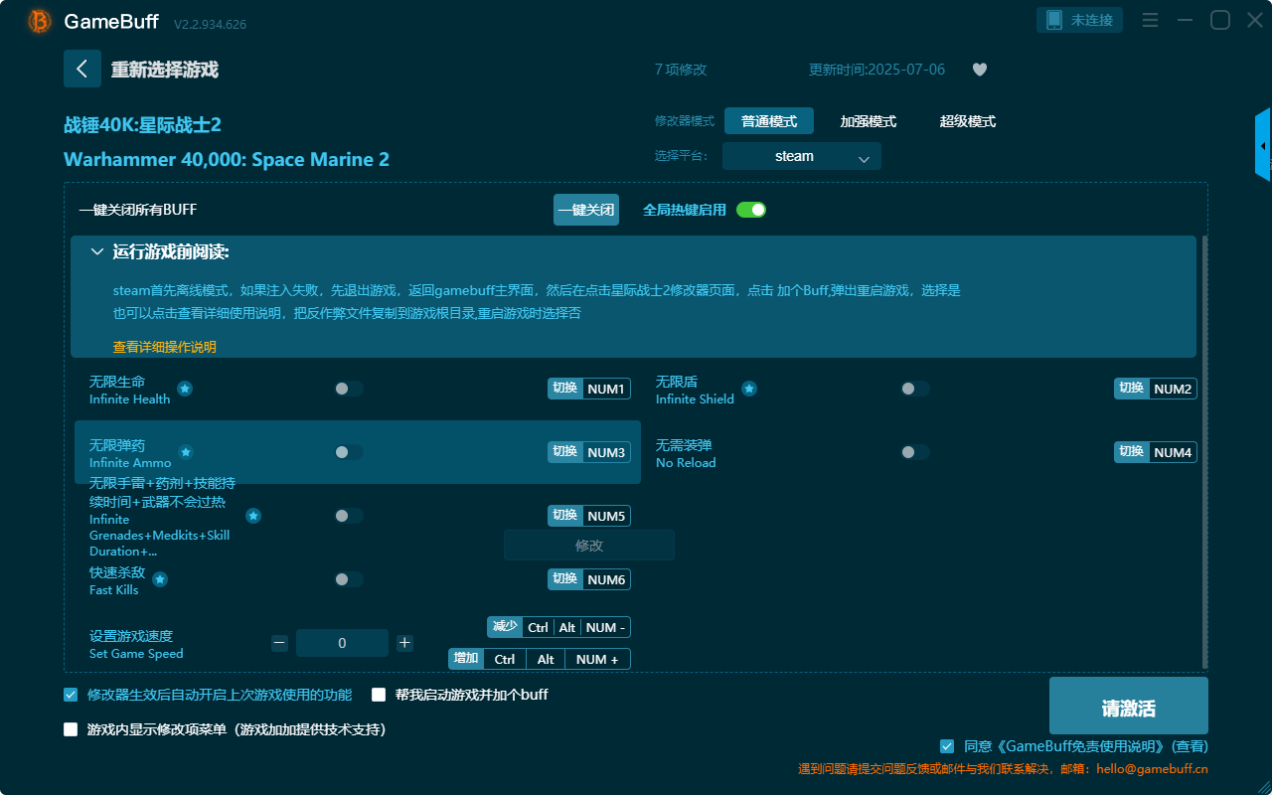Click the back arrow to reselect game
Viewport: 1272px width, 795px height.
82,68
